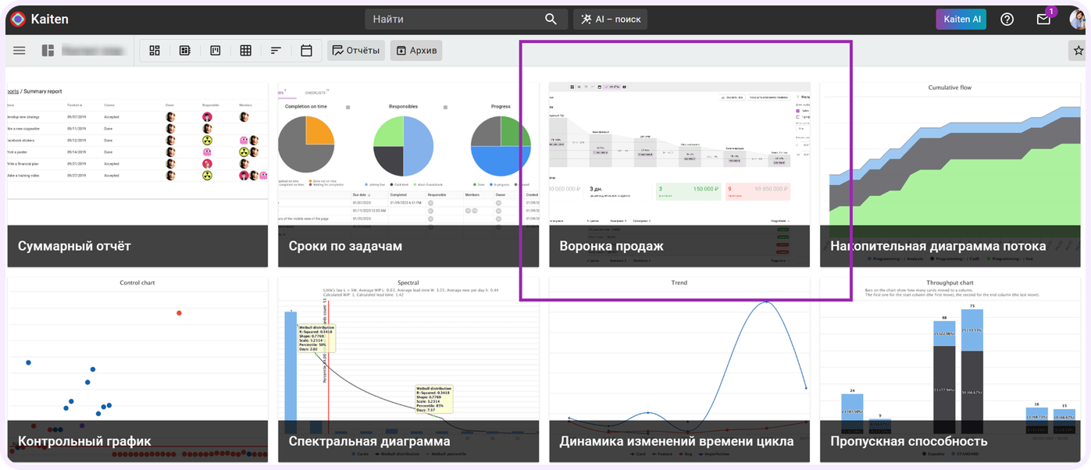
Task: Open the Отчёты tab
Action: [356, 51]
